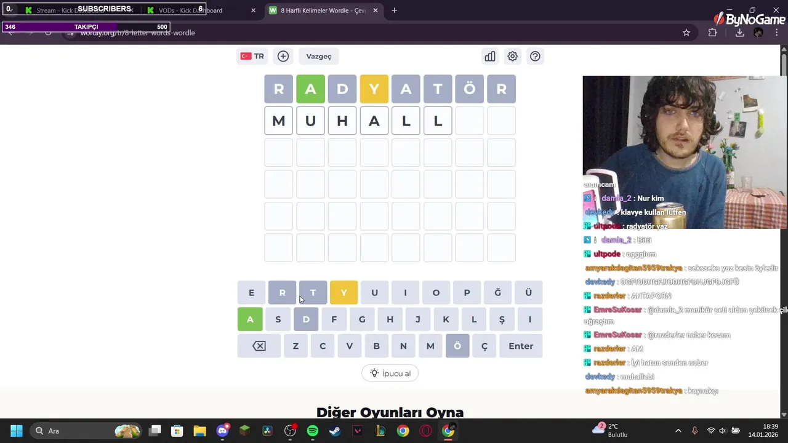
Task: Open Task View on the taskbar
Action: click(x=155, y=431)
